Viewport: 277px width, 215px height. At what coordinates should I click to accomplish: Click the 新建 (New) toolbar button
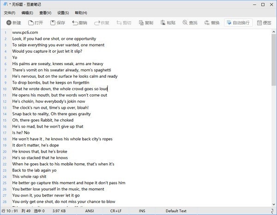tap(13, 23)
